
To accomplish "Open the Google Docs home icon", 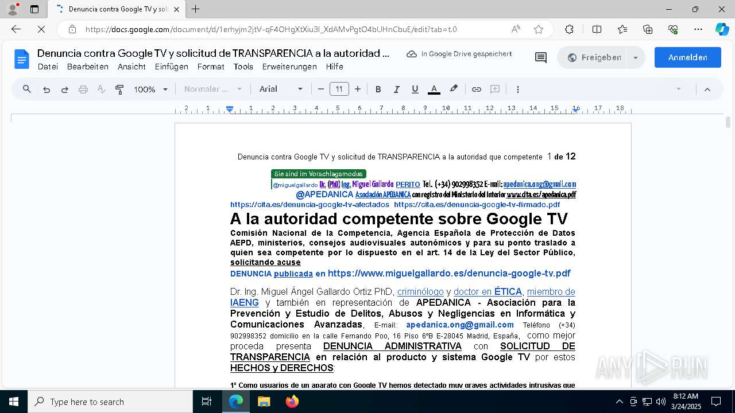I will pyautogui.click(x=22, y=59).
